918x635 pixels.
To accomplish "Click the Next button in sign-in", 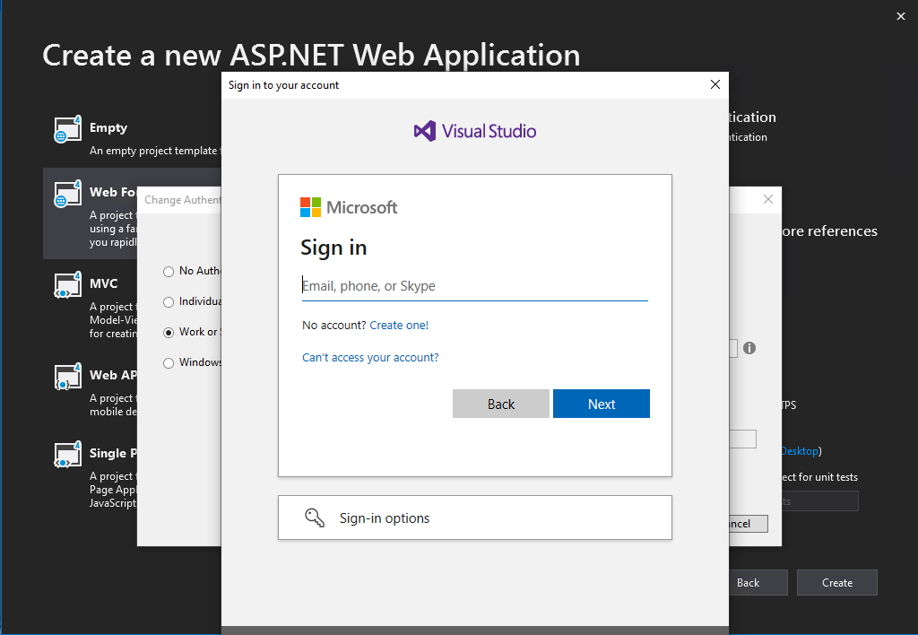I will (602, 404).
